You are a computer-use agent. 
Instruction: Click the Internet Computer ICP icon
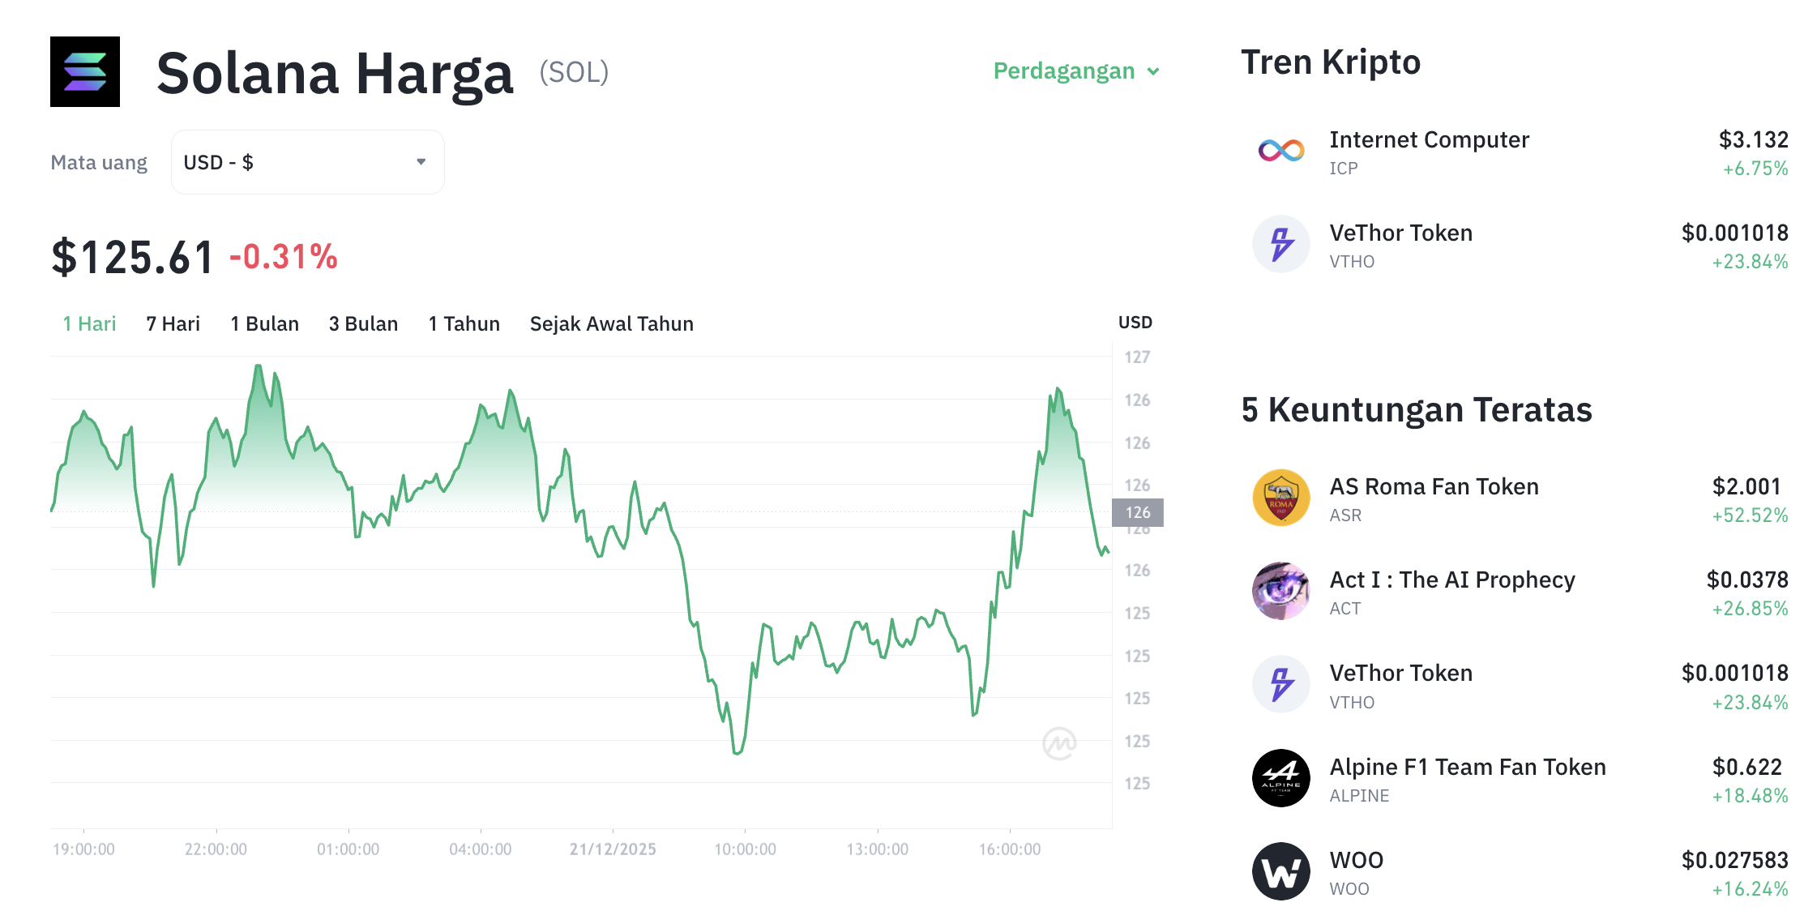coord(1280,148)
